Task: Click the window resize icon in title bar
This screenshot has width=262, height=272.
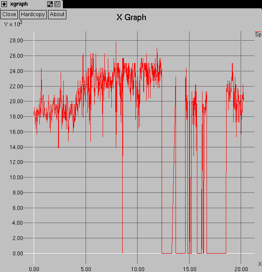Action: coord(57,4)
